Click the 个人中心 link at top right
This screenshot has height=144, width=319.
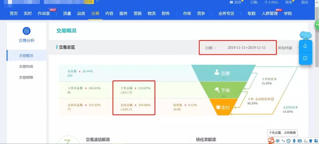[271, 2]
